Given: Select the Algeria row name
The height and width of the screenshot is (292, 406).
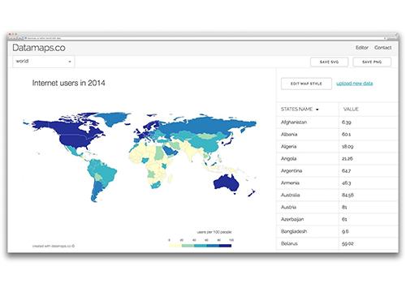Looking at the screenshot, I should tap(288, 147).
